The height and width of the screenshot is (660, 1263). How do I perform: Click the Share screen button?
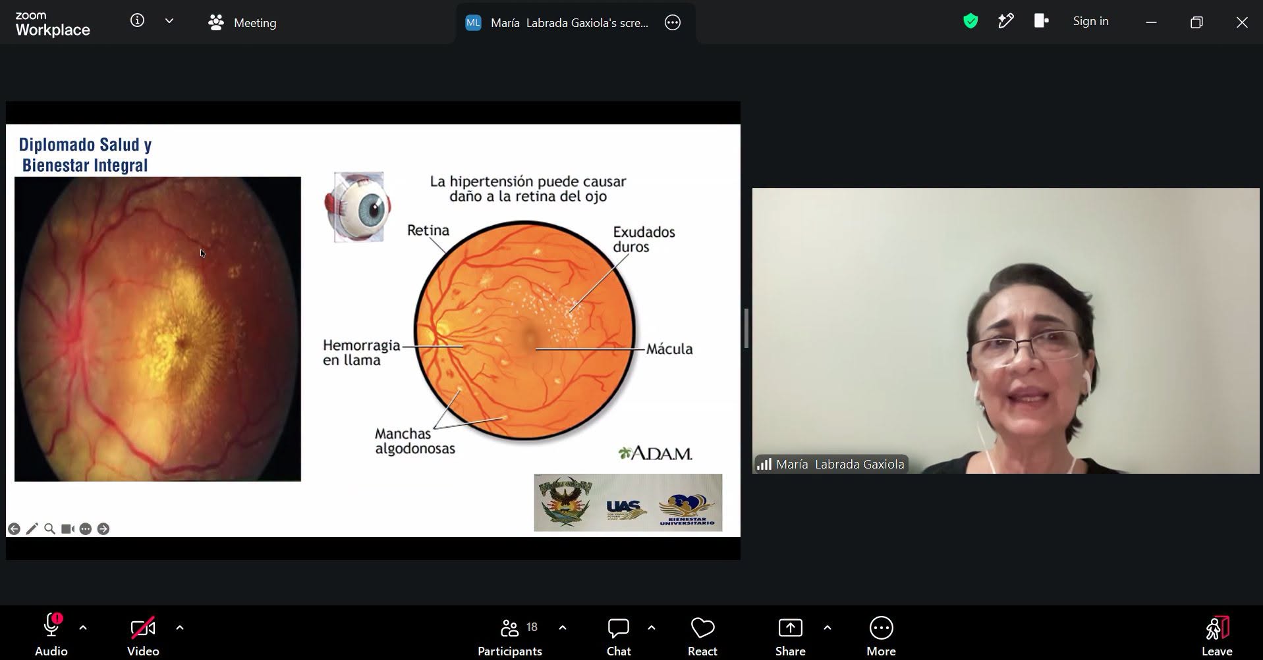coord(791,637)
